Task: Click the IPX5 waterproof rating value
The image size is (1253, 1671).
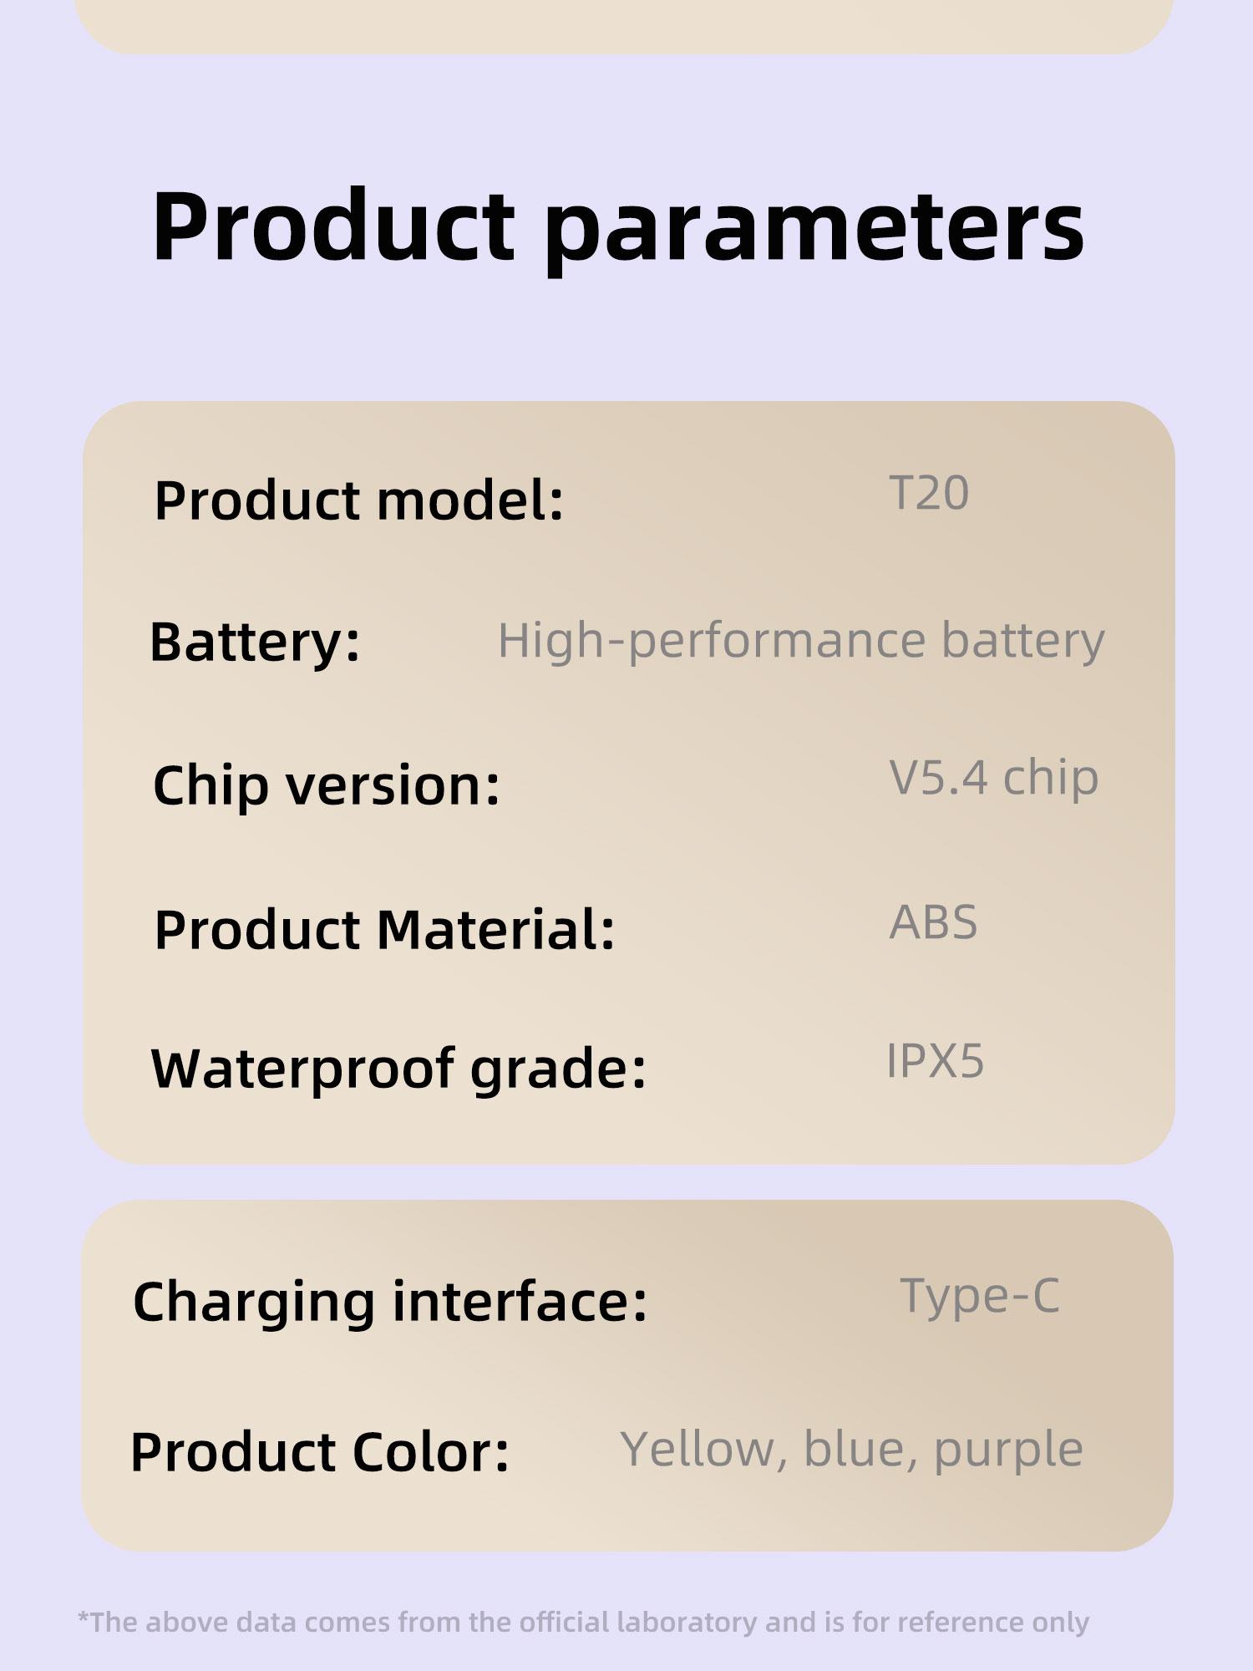Action: tap(935, 1061)
